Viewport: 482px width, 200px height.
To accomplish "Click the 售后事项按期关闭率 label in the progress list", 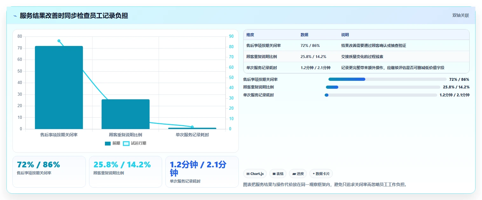I will click(x=260, y=79).
